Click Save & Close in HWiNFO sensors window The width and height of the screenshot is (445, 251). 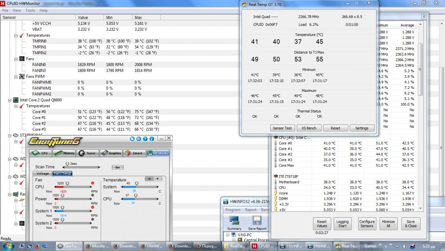(x=411, y=224)
